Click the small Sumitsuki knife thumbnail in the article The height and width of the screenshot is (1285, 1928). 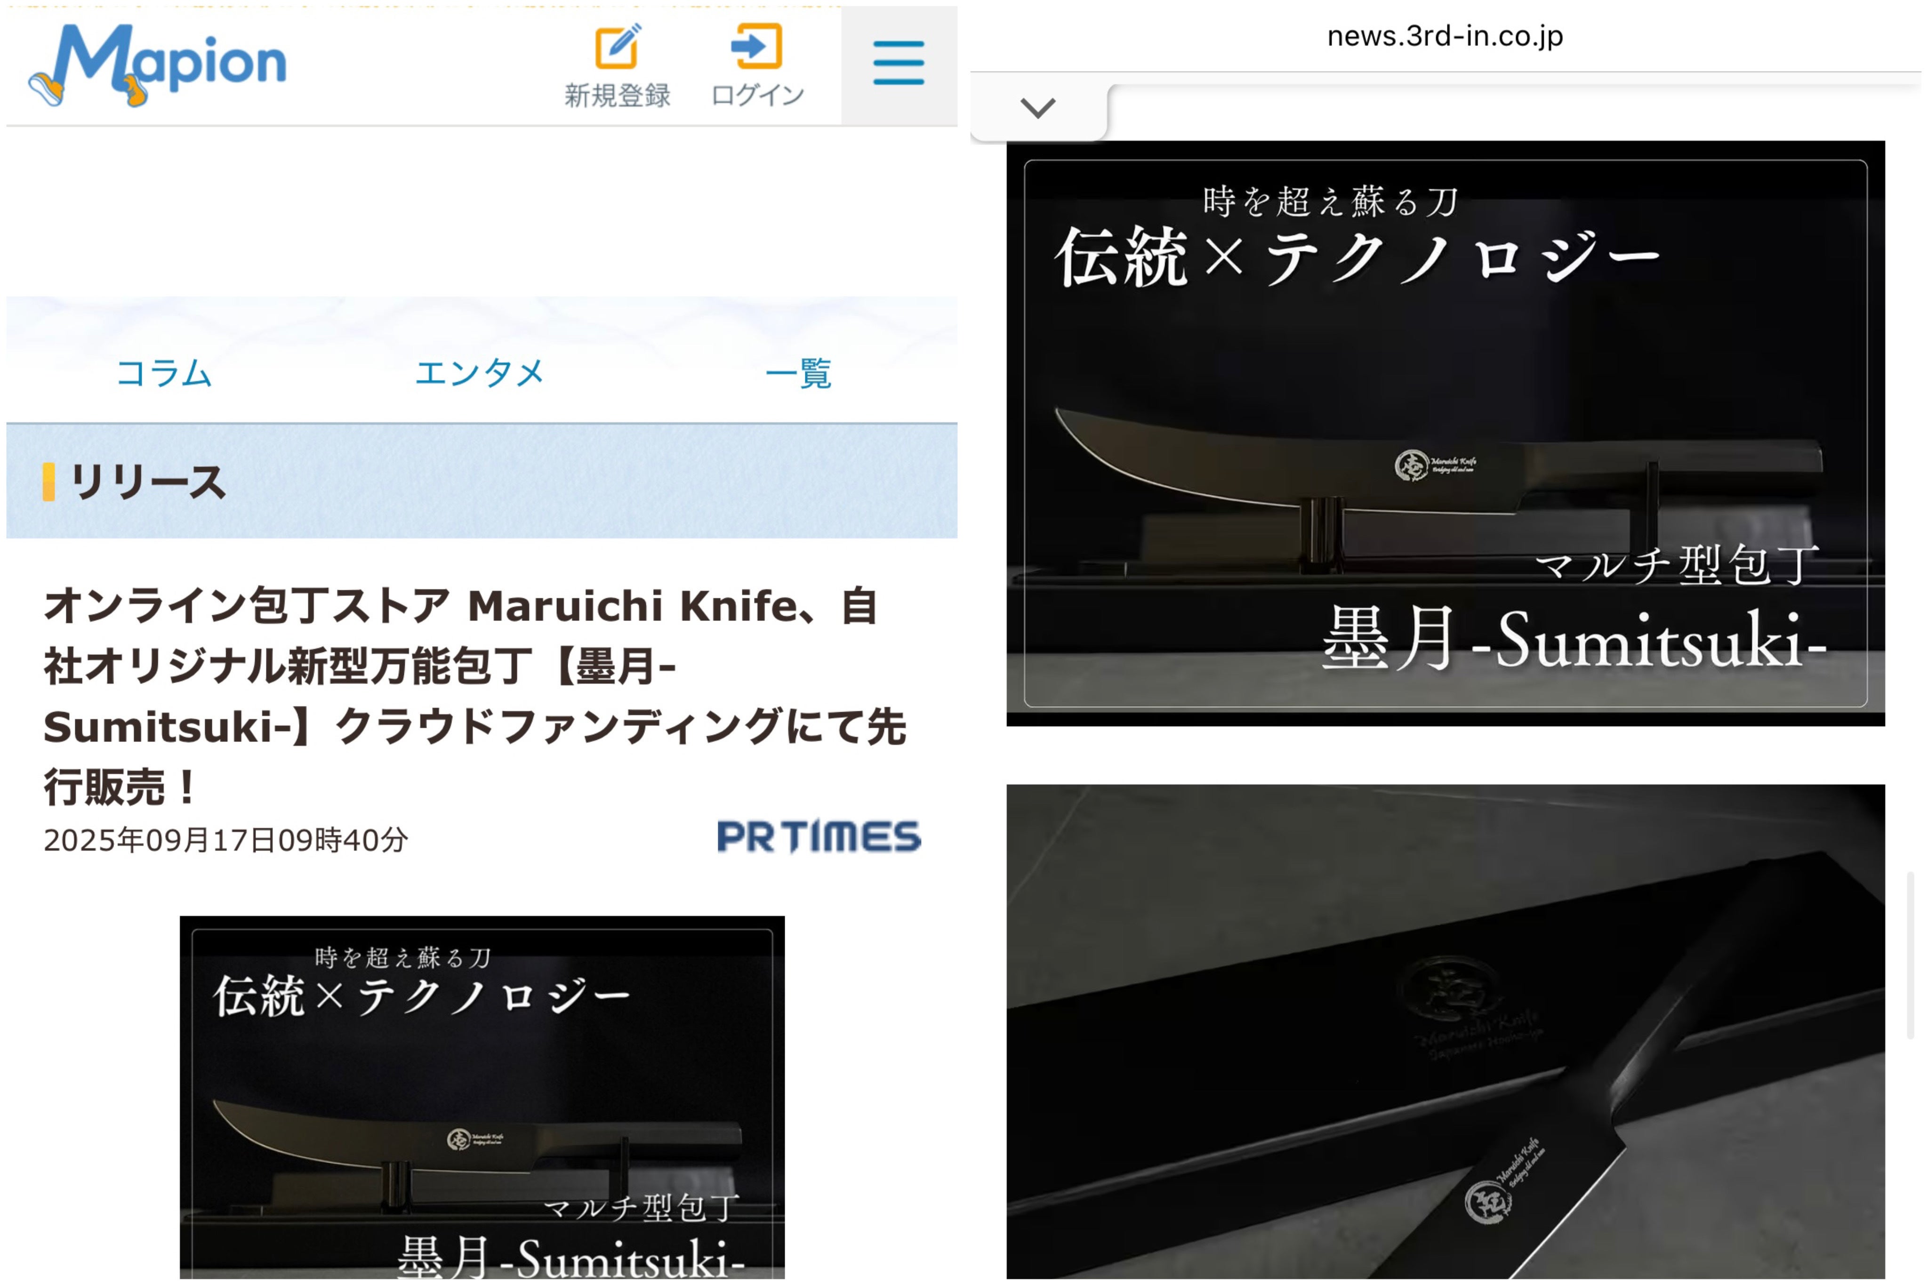tap(482, 1098)
